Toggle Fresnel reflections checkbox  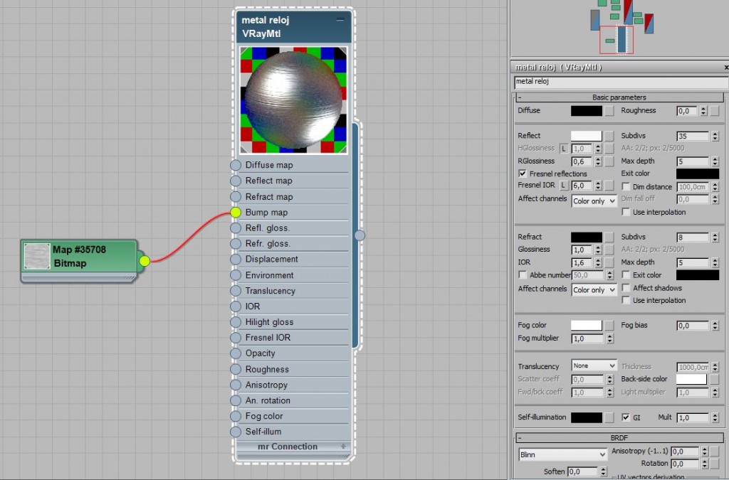click(x=523, y=174)
